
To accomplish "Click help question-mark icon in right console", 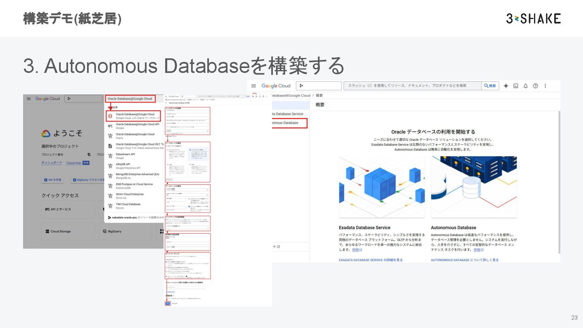I will pos(535,86).
